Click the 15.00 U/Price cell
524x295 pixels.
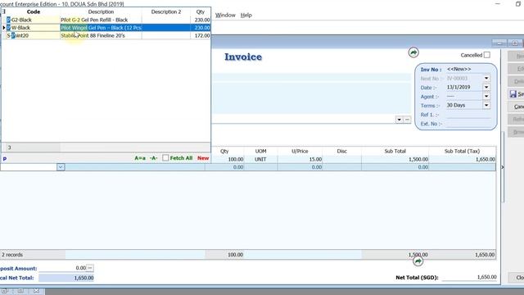pyautogui.click(x=300, y=159)
